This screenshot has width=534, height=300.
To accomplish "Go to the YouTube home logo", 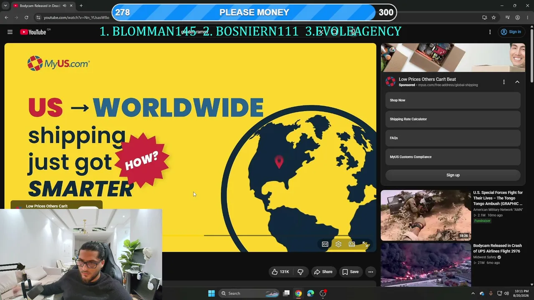I will pyautogui.click(x=33, y=32).
